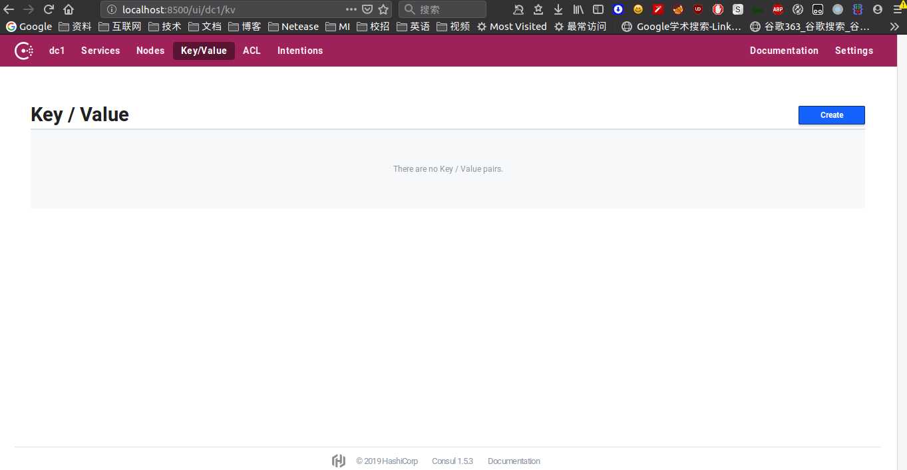Go to the Services tab
The width and height of the screenshot is (907, 470).
tap(100, 51)
